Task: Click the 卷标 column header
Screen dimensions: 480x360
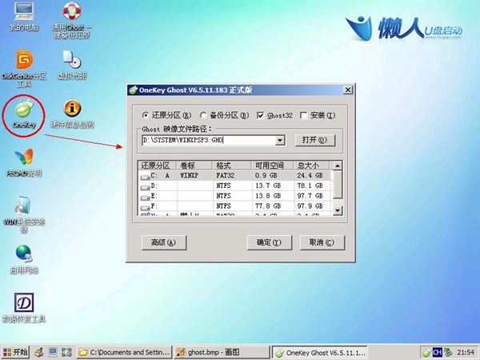Action: click(194, 166)
